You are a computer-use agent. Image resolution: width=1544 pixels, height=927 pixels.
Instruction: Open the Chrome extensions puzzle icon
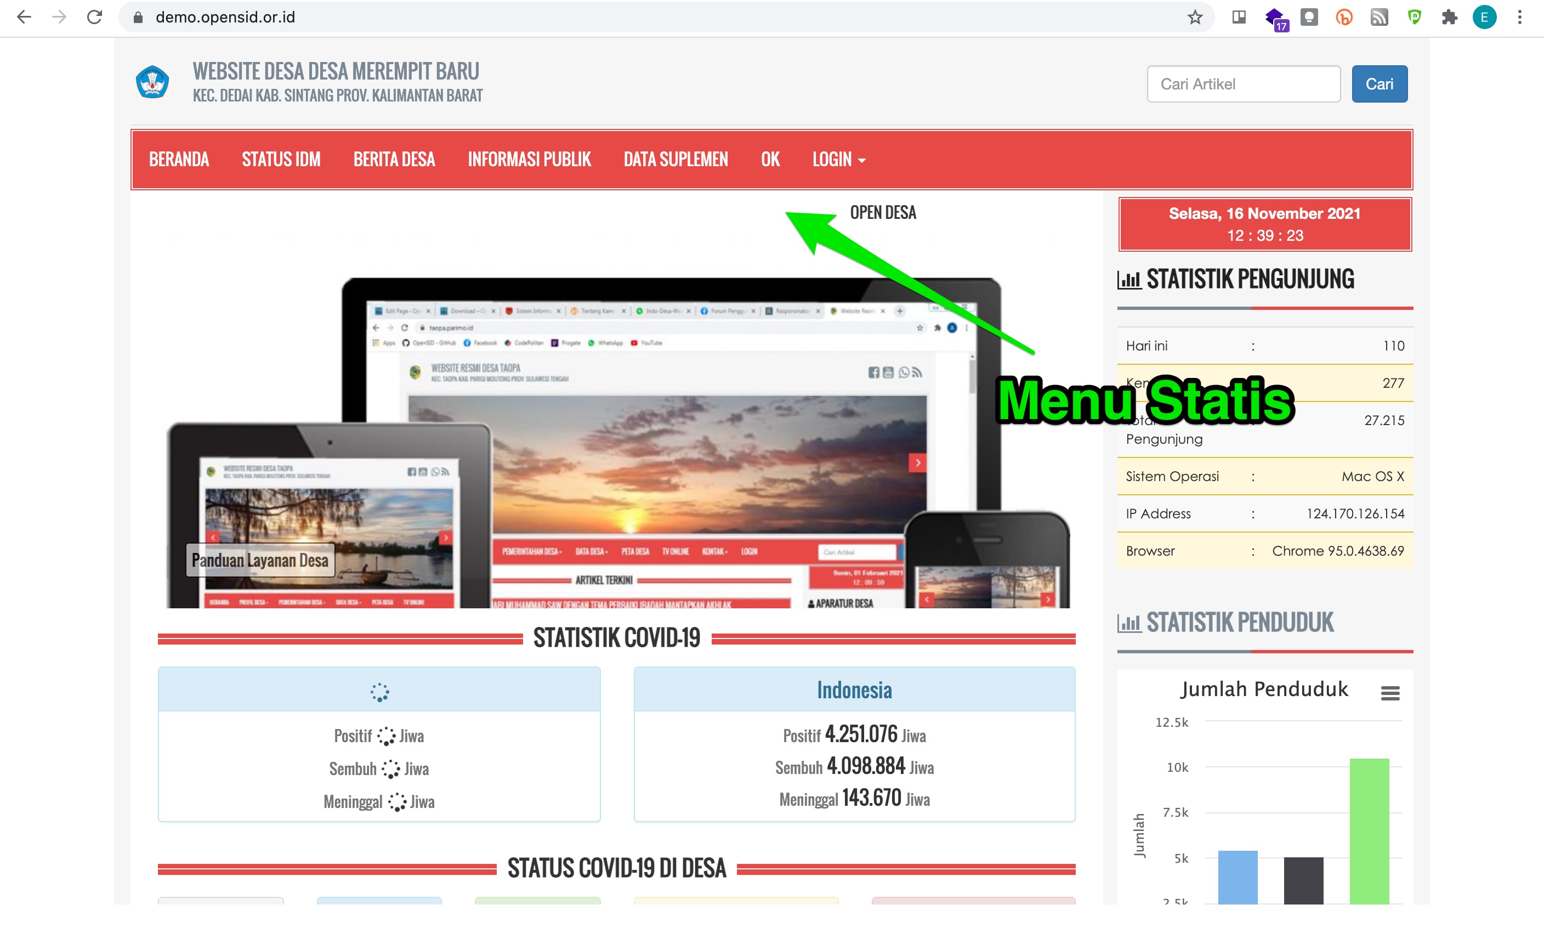[x=1450, y=17]
